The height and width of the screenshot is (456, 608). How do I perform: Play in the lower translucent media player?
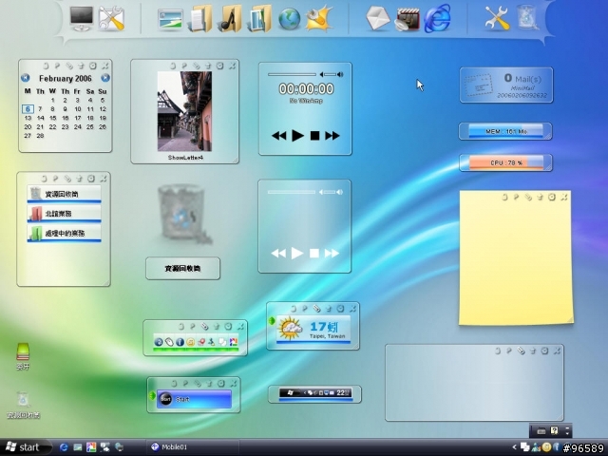[297, 254]
